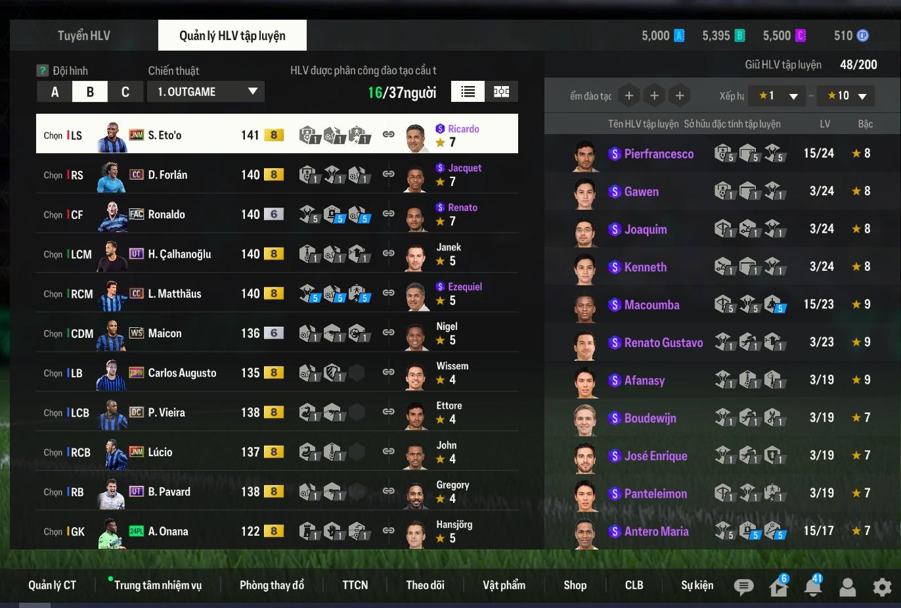The height and width of the screenshot is (608, 901).
Task: Select squad B
Action: (x=90, y=92)
